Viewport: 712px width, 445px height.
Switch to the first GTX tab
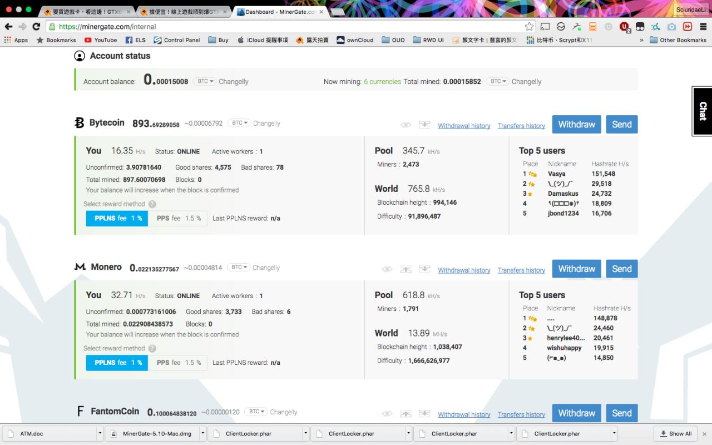(87, 12)
